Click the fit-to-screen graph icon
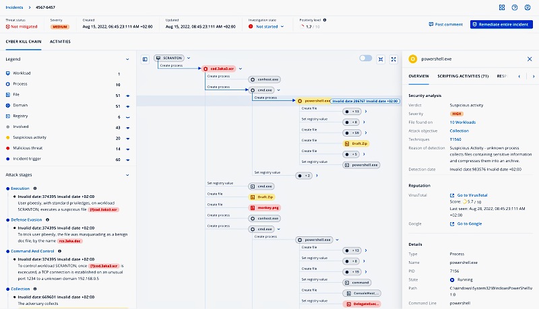 (x=381, y=59)
